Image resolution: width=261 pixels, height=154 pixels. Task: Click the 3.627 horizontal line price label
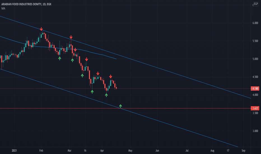(x=255, y=108)
